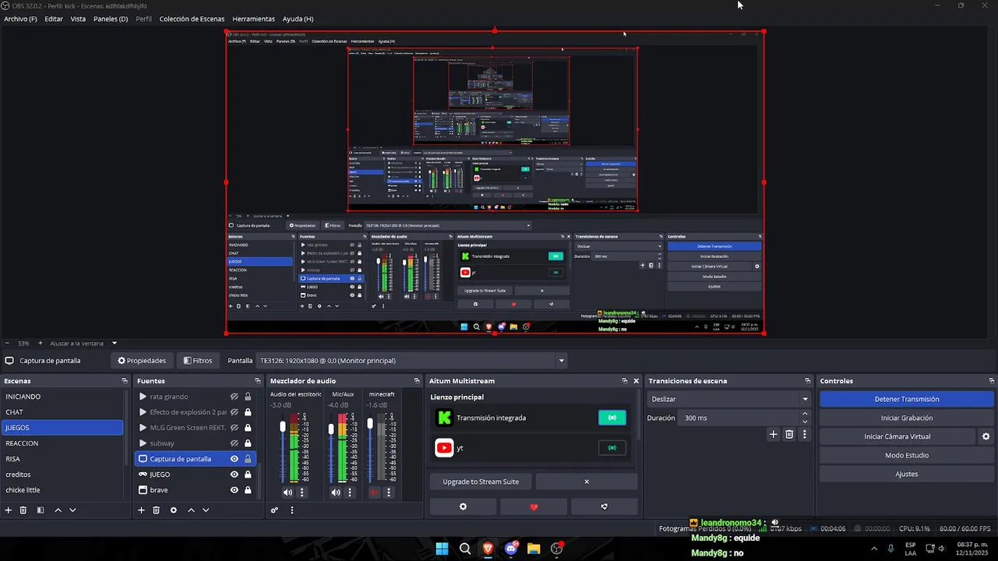
Task: Click Propiedades button
Action: tap(142, 361)
